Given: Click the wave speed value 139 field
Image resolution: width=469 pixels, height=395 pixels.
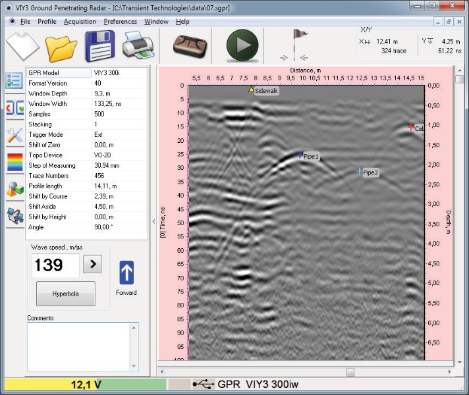Looking at the screenshot, I should coord(55,265).
